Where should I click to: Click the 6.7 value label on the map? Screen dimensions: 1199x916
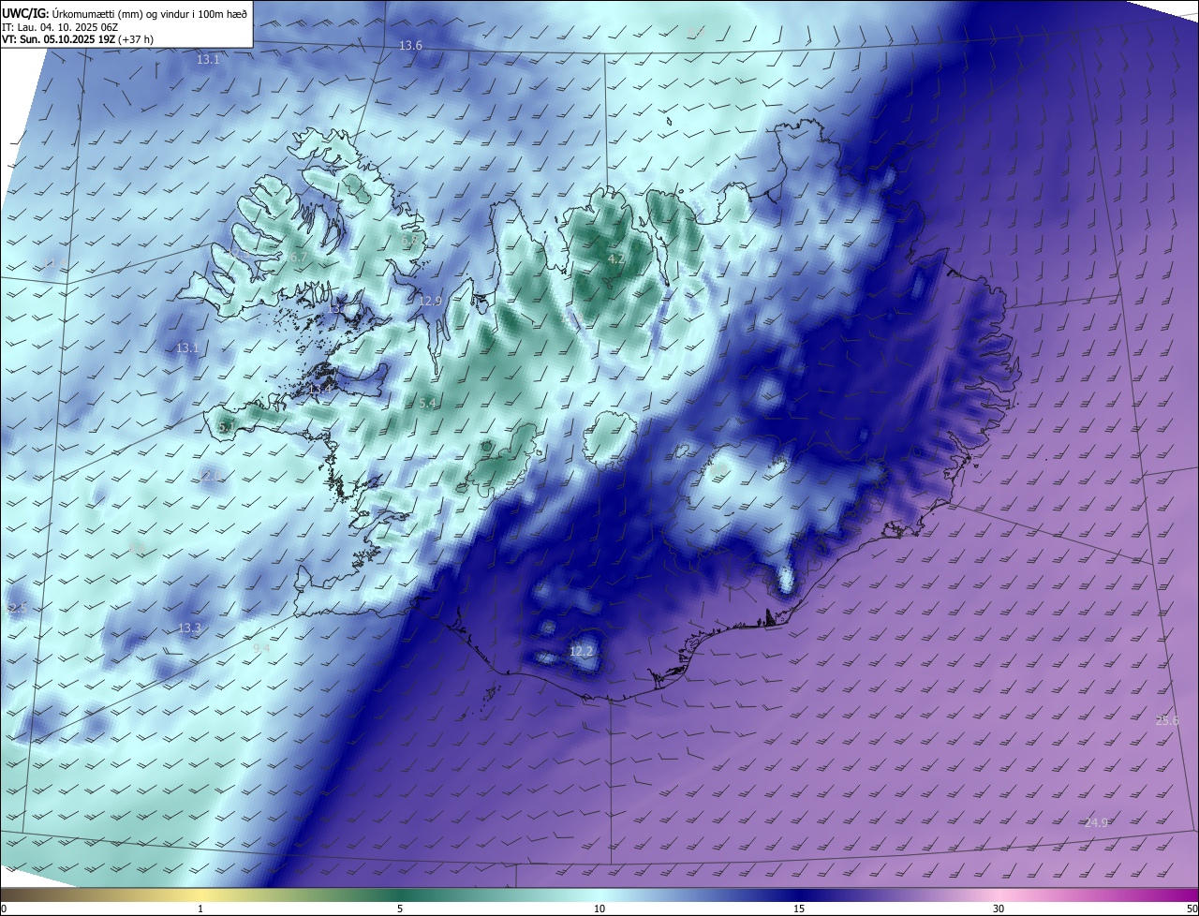point(298,257)
